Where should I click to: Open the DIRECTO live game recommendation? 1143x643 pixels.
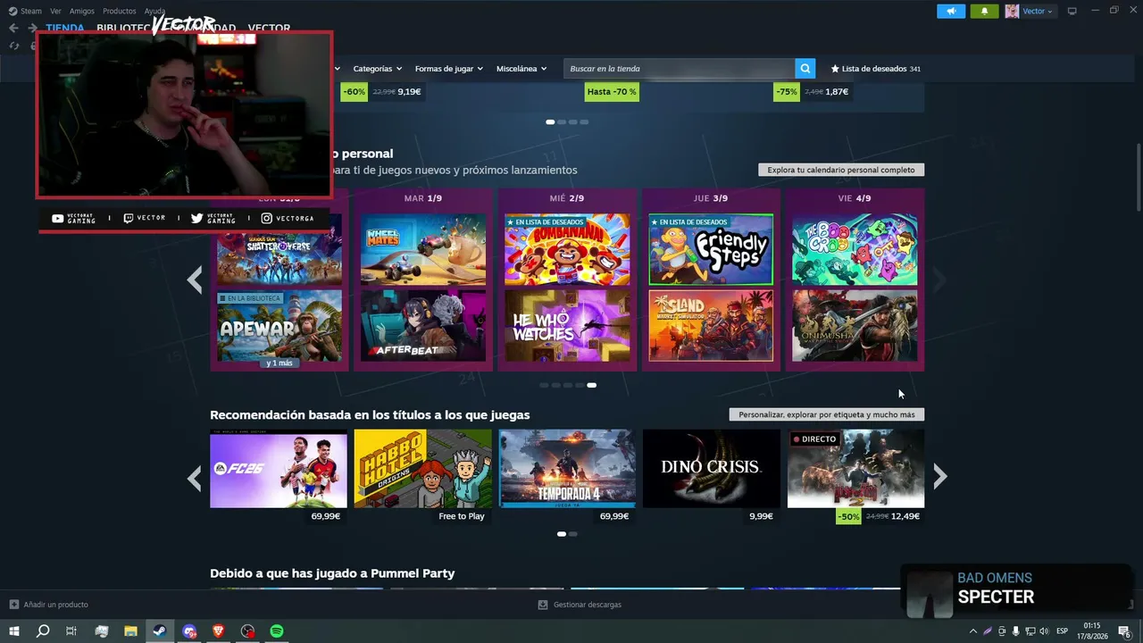tap(855, 469)
